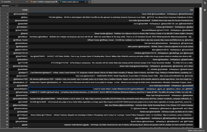The height and width of the screenshot is (132, 207).
Task: Select handle cell @Tom41741033
Action: pyautogui.click(x=19, y=30)
